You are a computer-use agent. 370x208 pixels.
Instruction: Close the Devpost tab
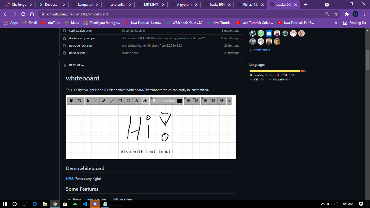click(x=64, y=5)
